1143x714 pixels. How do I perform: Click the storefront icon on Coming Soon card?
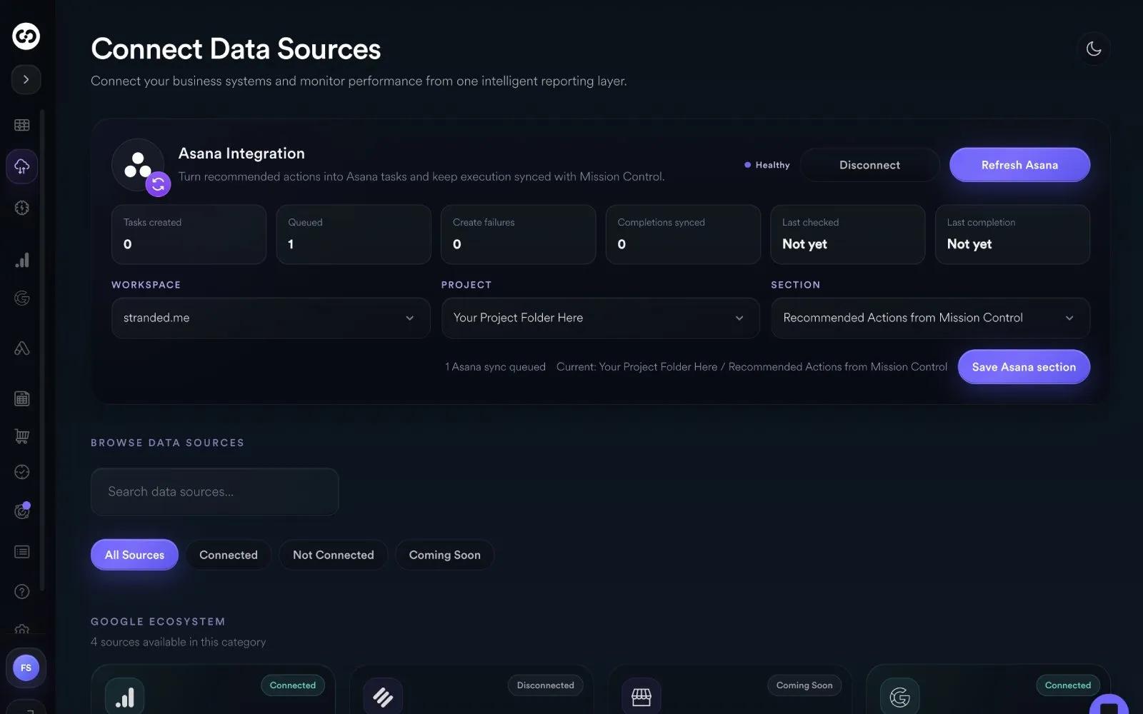(642, 696)
